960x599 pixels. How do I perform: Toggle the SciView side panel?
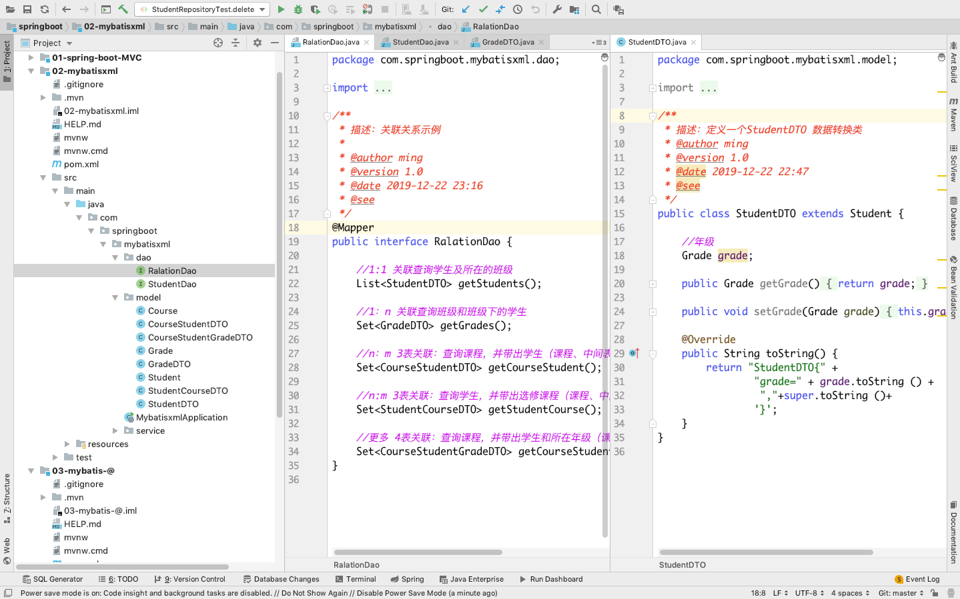(x=953, y=164)
